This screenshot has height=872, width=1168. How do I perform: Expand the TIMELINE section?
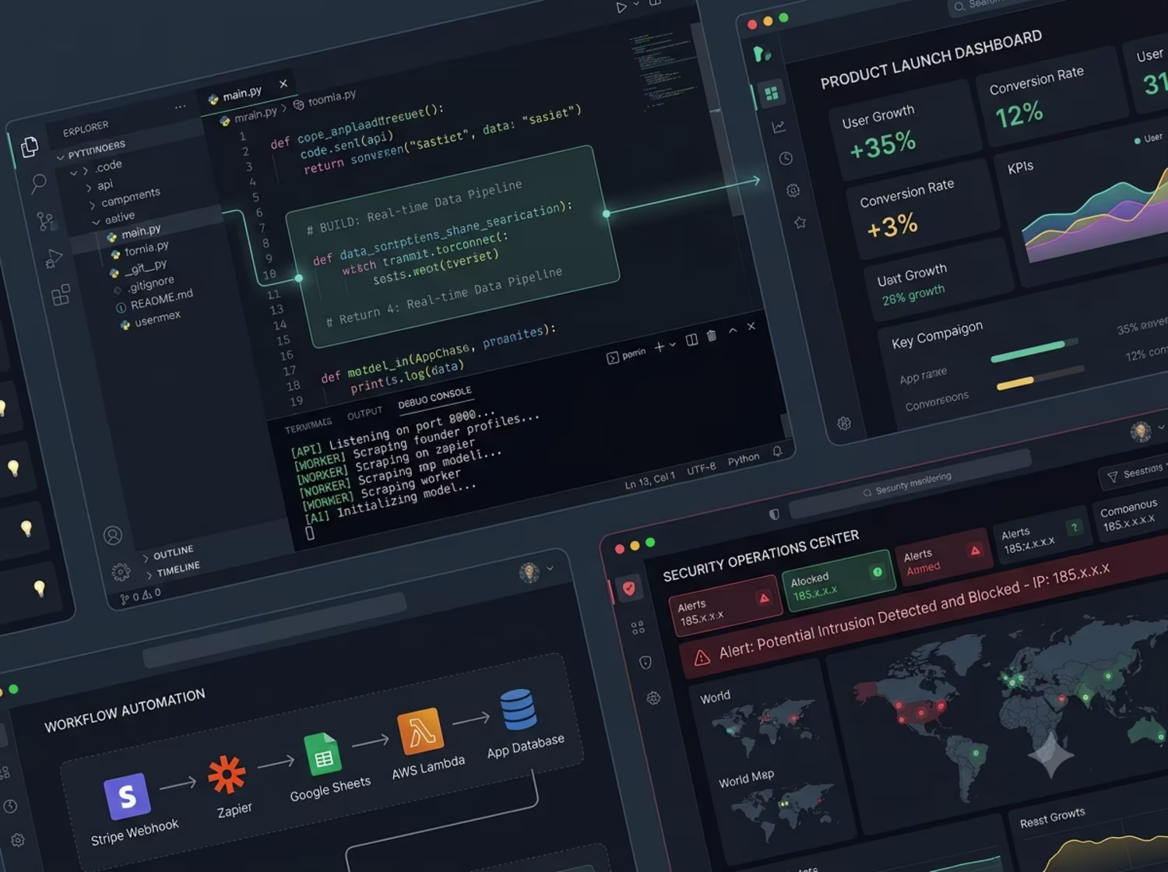click(x=150, y=575)
